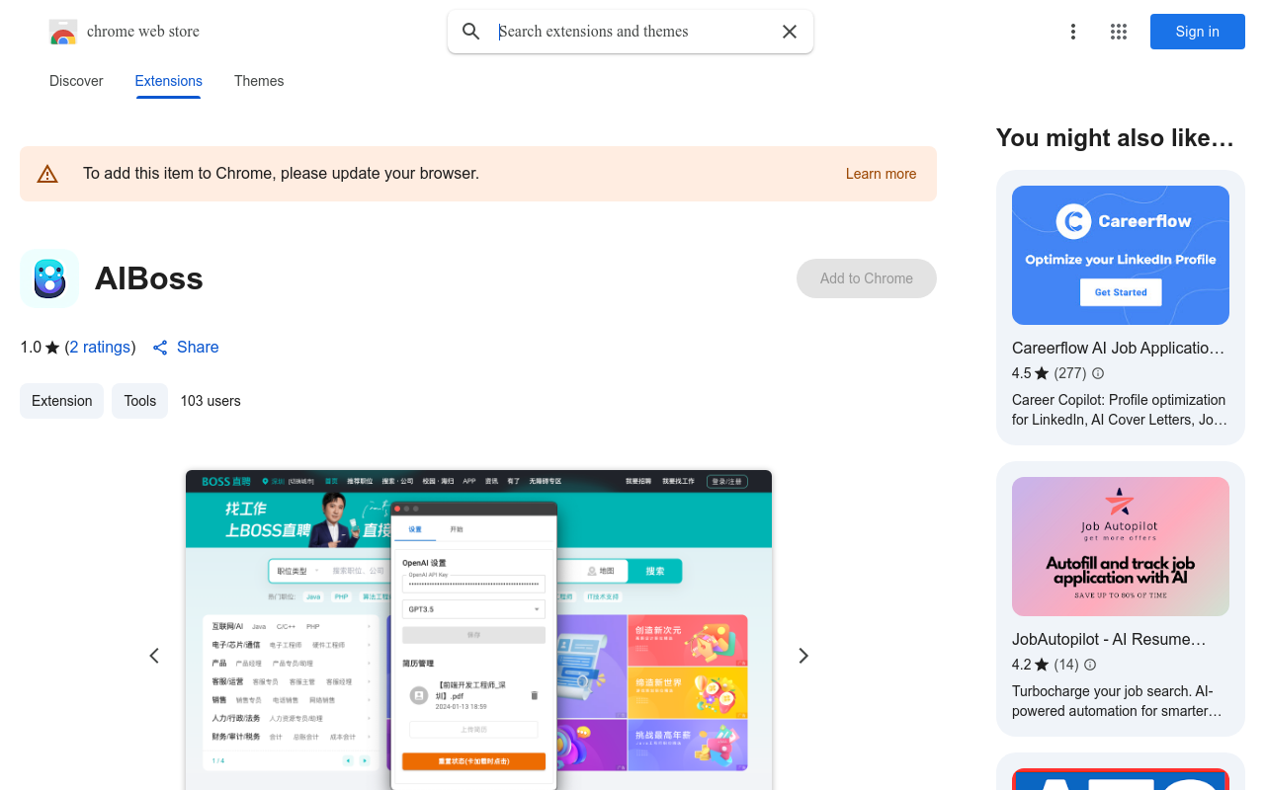This screenshot has height=790, width=1265.
Task: Follow the Learn more link
Action: point(881,174)
